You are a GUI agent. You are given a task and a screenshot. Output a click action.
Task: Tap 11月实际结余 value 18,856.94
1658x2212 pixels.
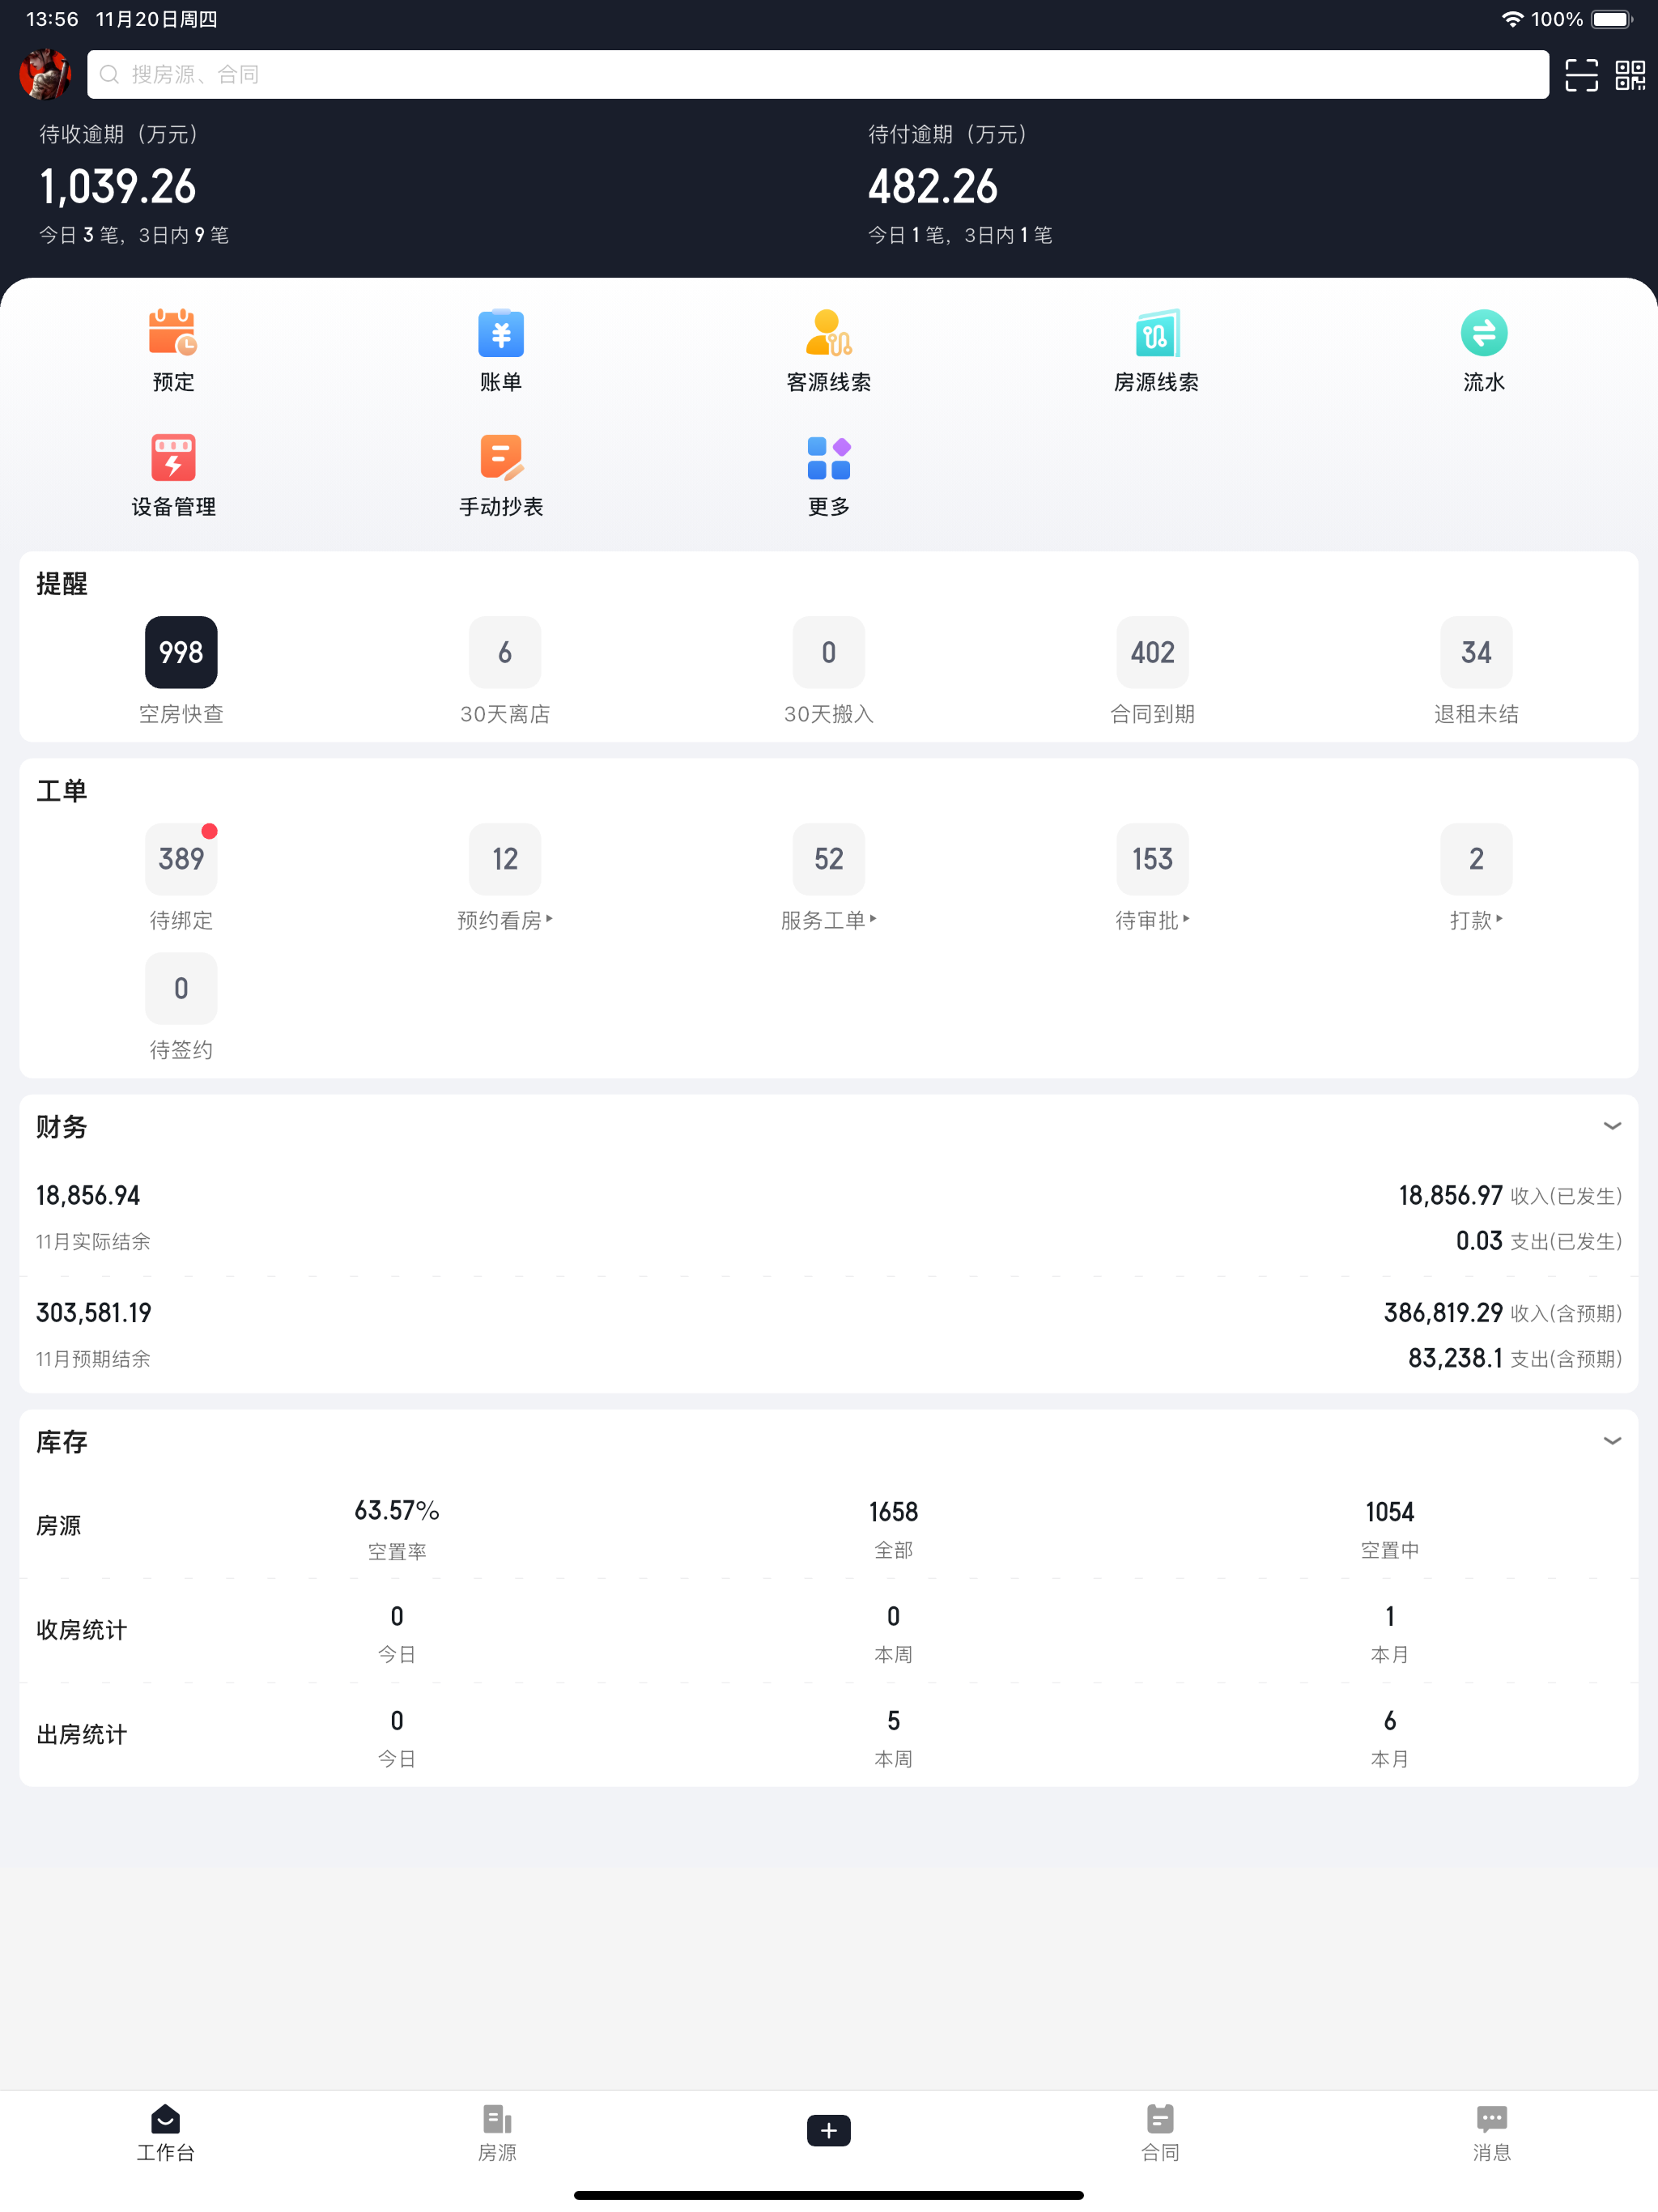tap(88, 1196)
